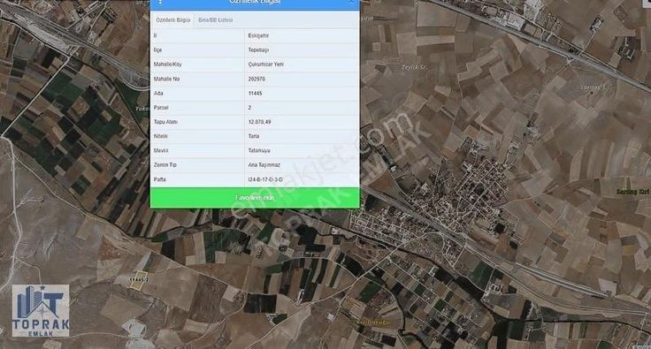Switch to the Öznitelik Bilgisi tab
This screenshot has height=349, width=651.
tap(173, 20)
